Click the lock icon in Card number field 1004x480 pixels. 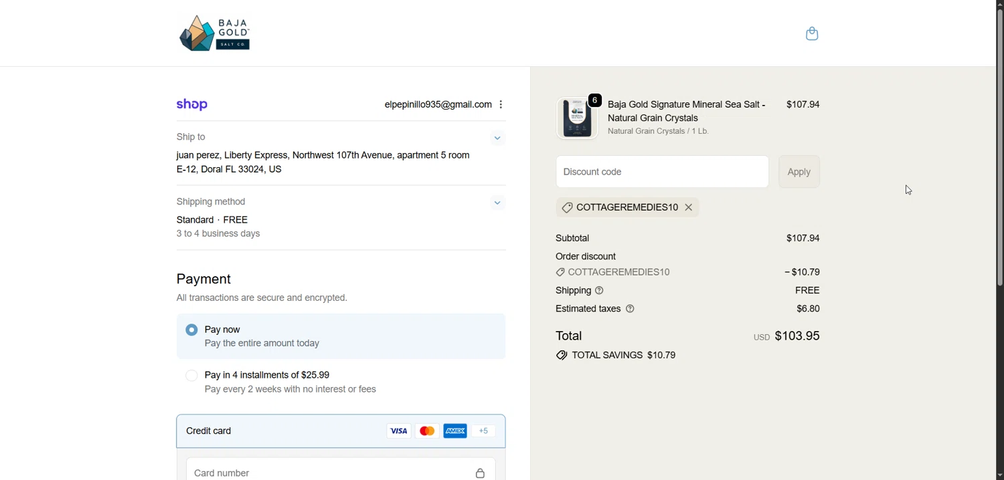(x=480, y=473)
